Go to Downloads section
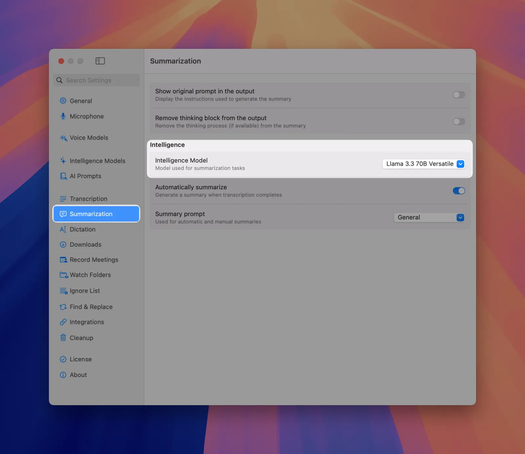The height and width of the screenshot is (454, 525). point(96,244)
